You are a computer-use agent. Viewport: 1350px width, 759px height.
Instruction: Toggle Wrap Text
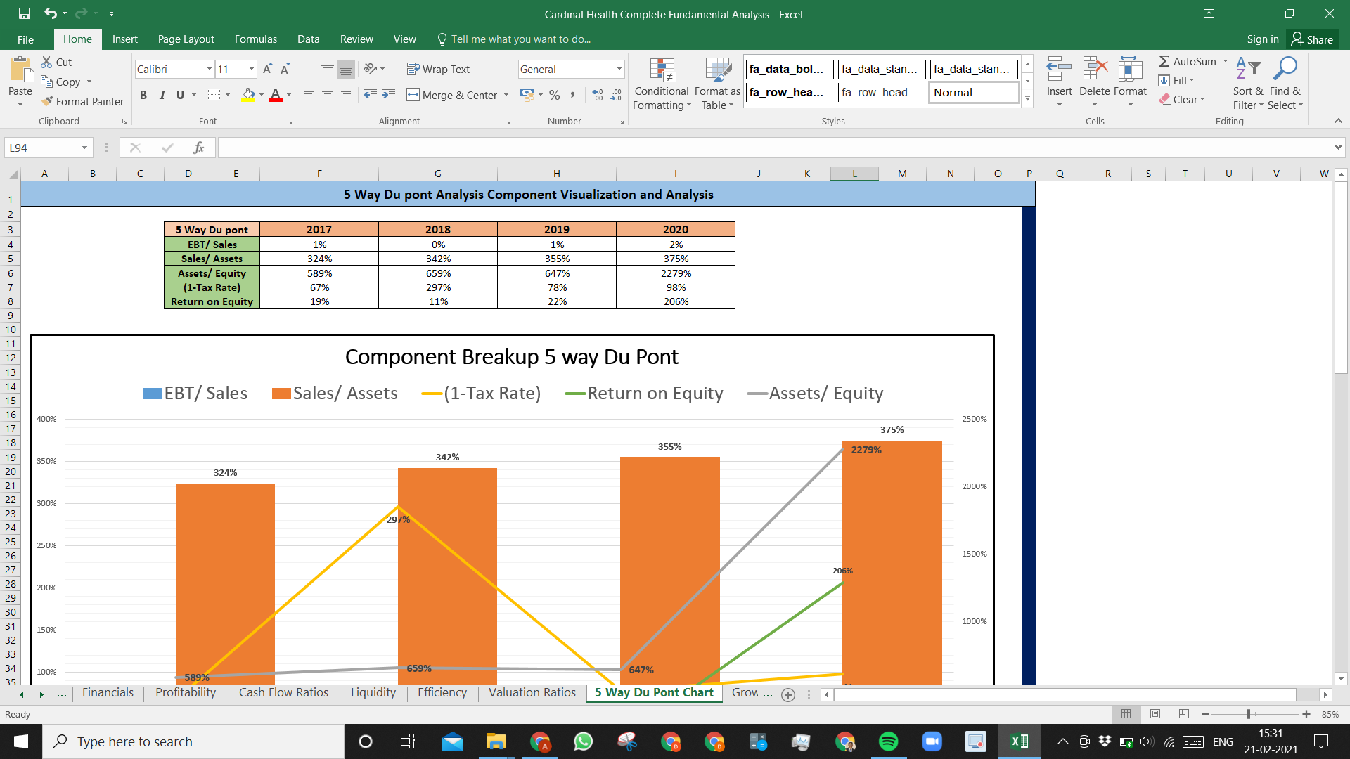click(438, 69)
